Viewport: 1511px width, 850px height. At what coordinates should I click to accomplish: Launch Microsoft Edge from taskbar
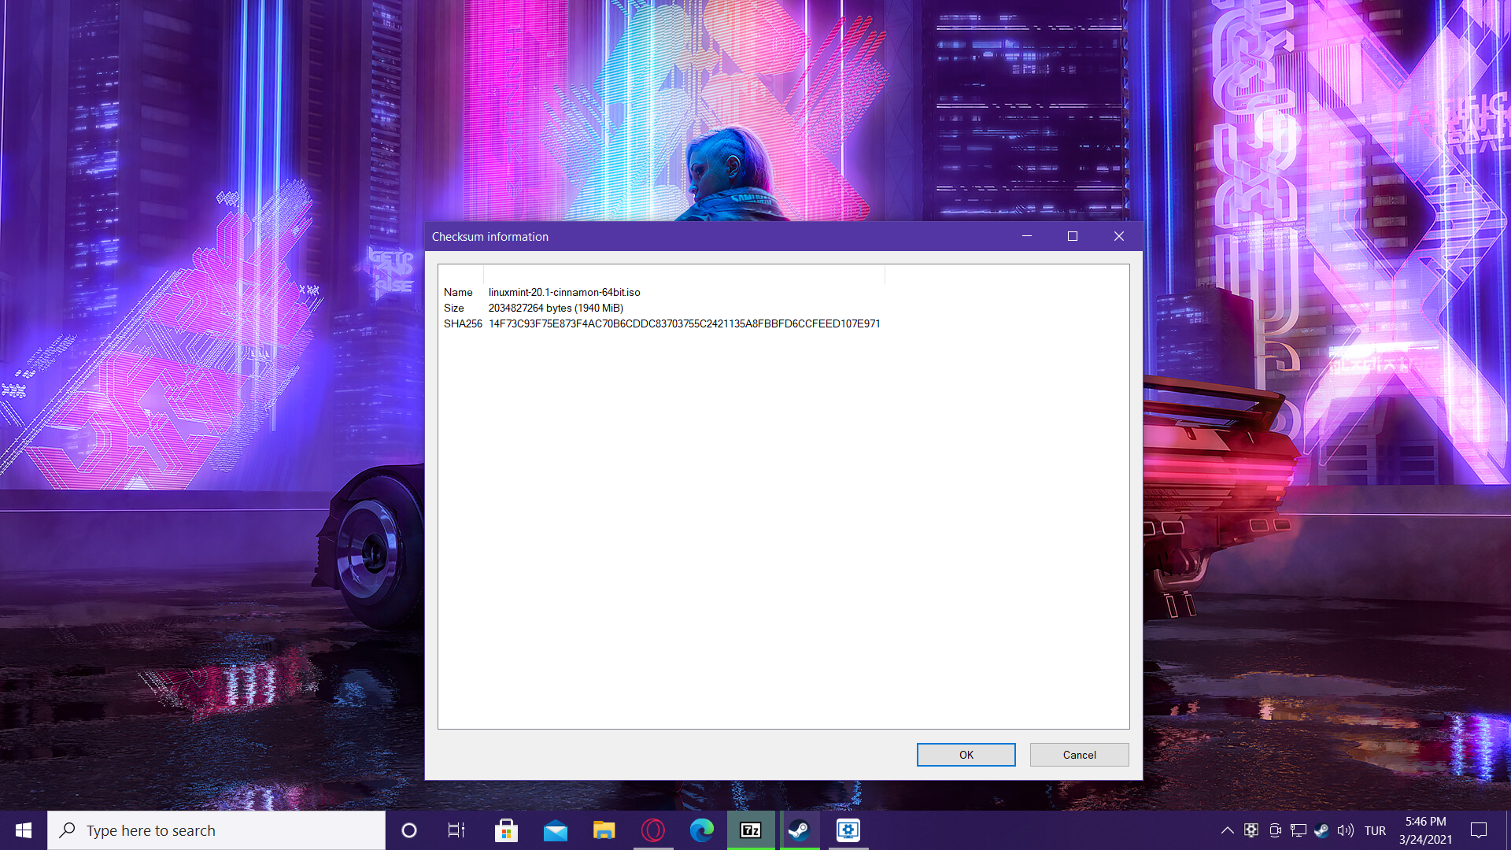coord(702,830)
